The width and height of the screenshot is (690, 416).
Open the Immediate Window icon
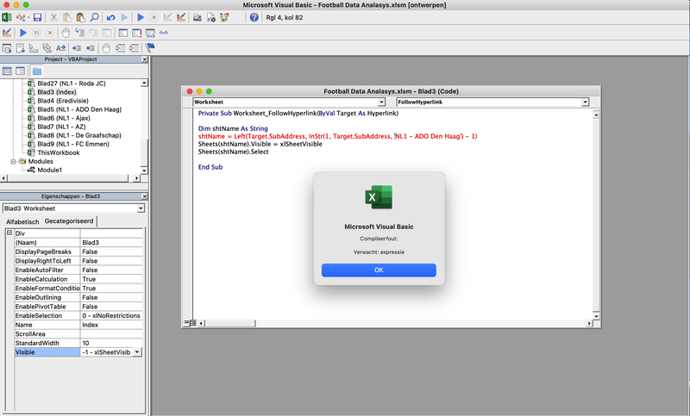click(137, 33)
